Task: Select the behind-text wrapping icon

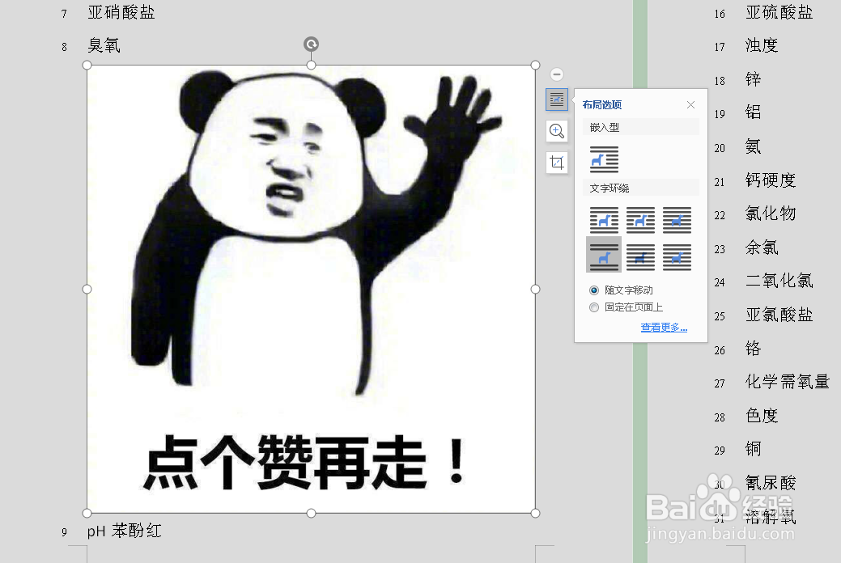Action: coord(640,257)
